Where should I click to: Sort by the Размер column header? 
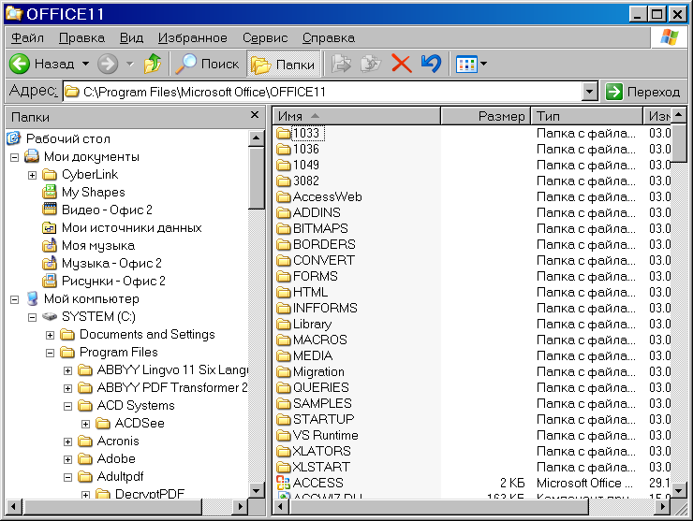[485, 116]
